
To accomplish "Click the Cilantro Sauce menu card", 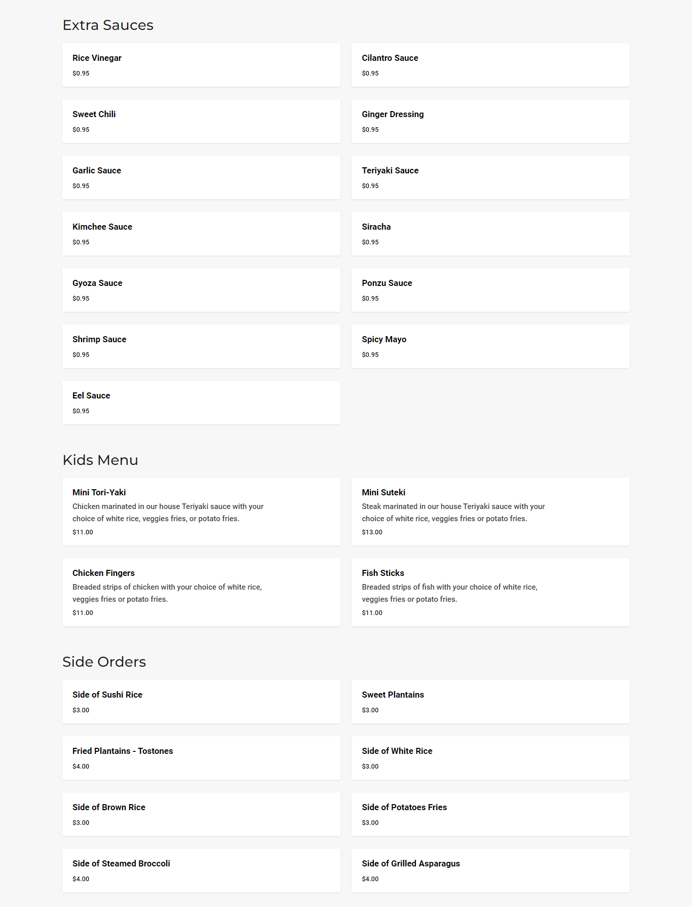I will 490,65.
